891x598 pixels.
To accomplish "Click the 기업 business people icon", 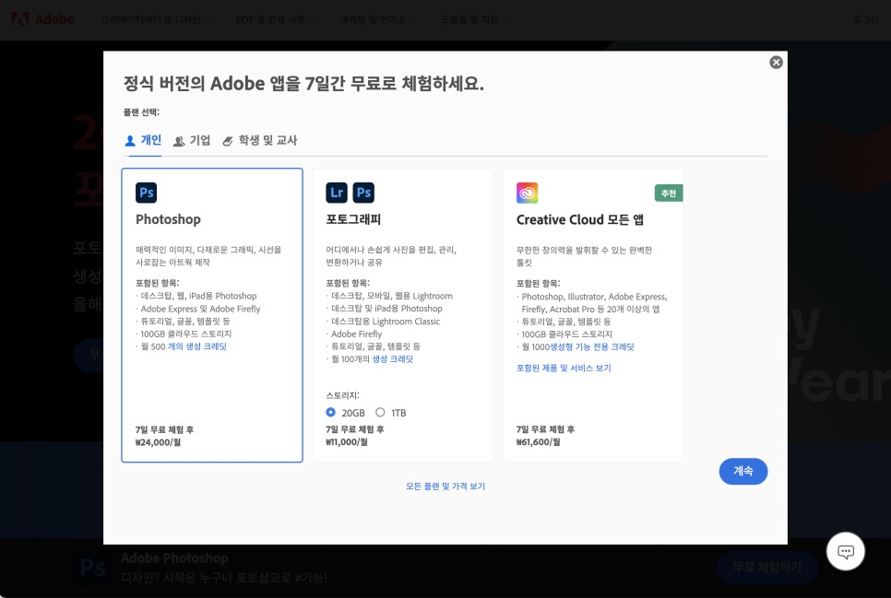I will coord(179,141).
